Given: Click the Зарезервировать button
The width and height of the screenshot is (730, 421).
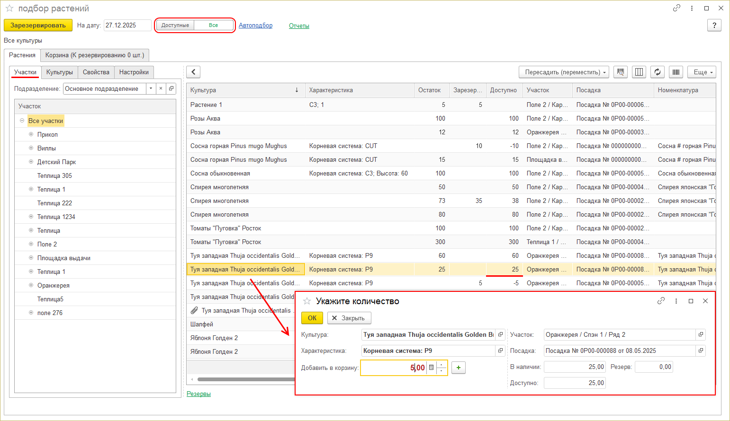Looking at the screenshot, I should click(x=38, y=26).
